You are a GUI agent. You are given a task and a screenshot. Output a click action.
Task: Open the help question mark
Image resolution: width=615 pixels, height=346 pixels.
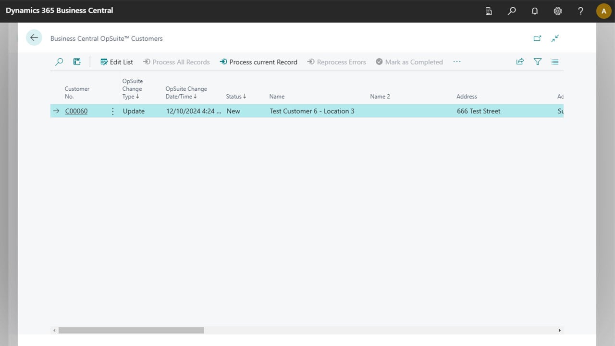tap(580, 11)
